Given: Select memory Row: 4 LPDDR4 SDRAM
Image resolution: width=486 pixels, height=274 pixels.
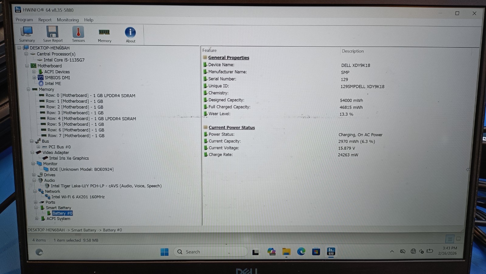Looking at the screenshot, I should 91,118.
